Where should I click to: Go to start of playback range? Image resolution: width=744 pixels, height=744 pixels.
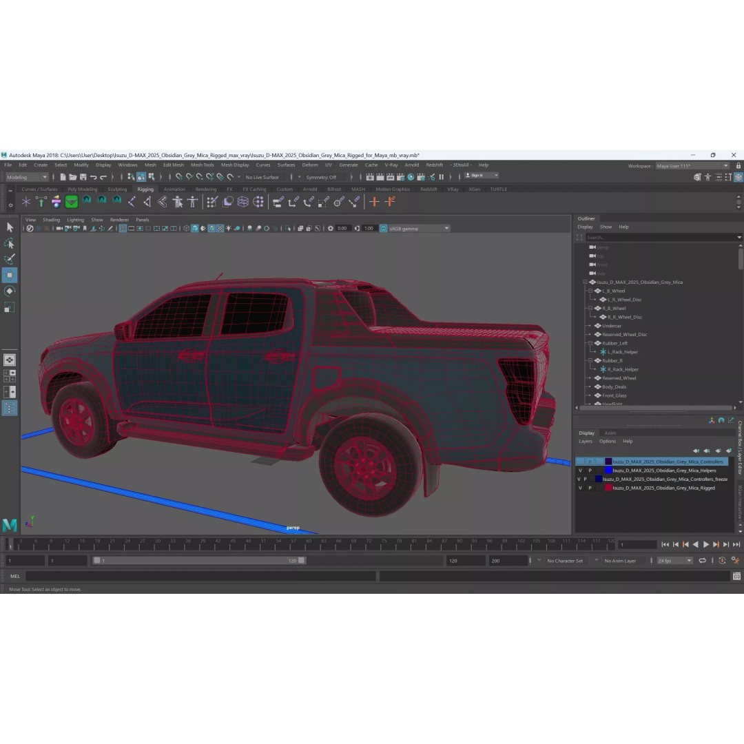tap(665, 545)
